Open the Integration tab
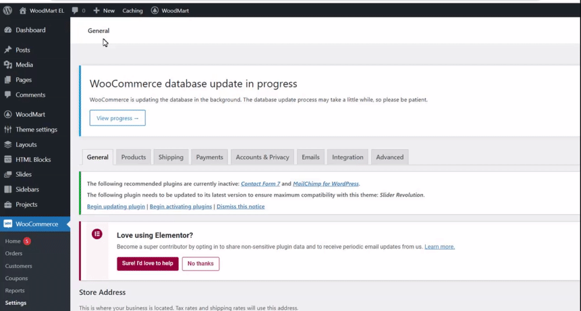 pos(347,157)
